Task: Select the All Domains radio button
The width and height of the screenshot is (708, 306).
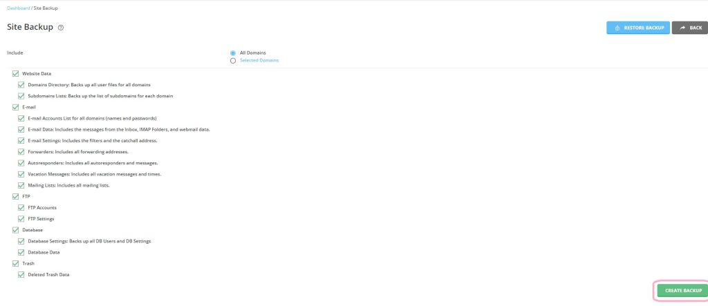Action: click(233, 52)
